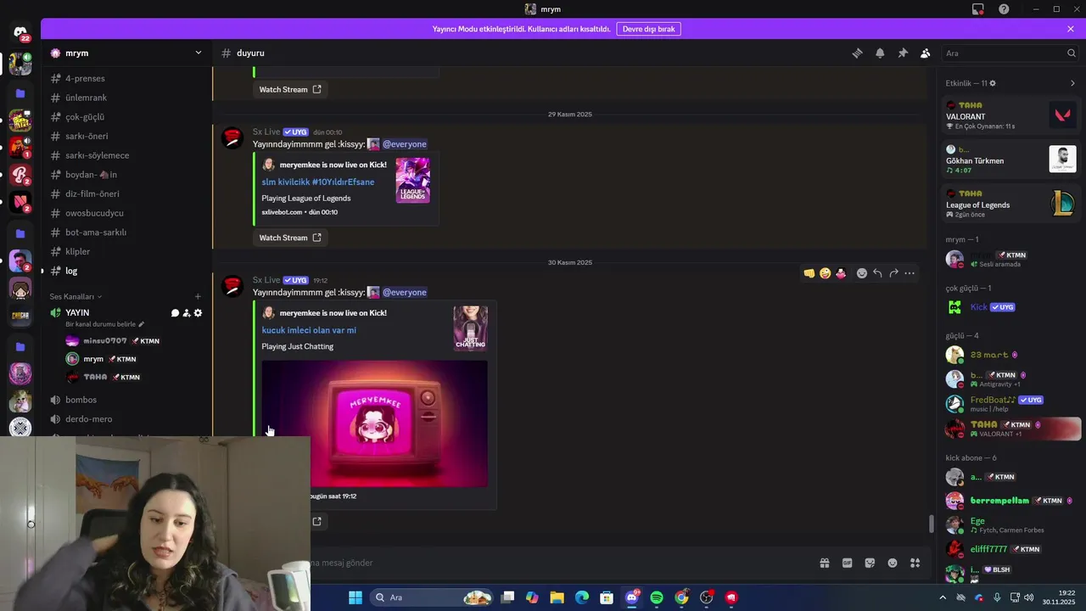Image resolution: width=1086 pixels, height=611 pixels.
Task: Invite people to YAYIN channel icon
Action: coord(187,313)
